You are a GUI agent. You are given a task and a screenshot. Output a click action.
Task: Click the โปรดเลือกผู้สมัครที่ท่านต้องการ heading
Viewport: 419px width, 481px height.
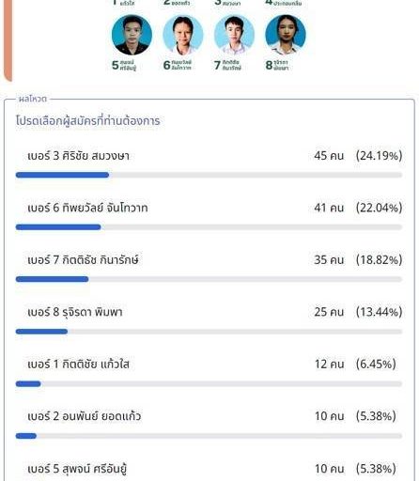pos(88,121)
